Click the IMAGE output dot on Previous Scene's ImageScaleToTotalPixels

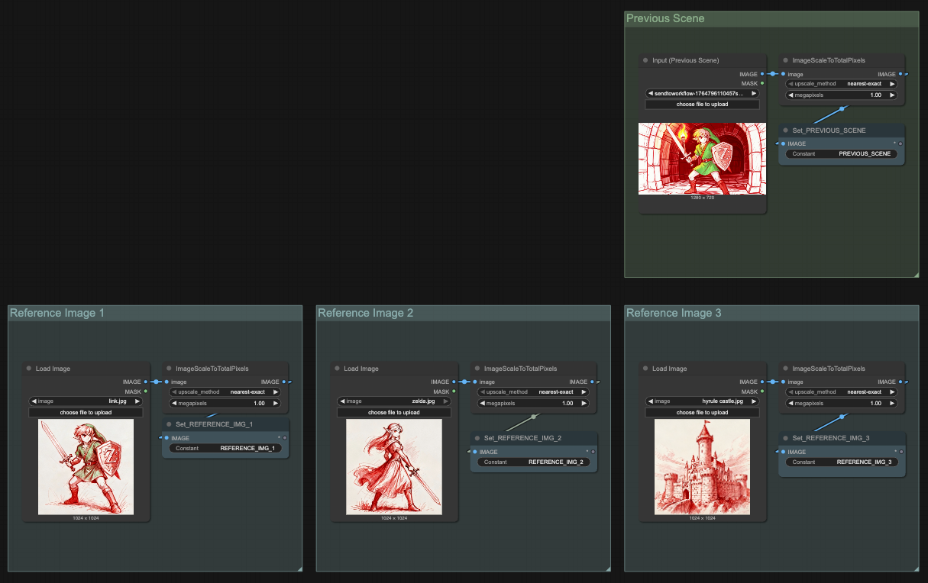(x=902, y=74)
